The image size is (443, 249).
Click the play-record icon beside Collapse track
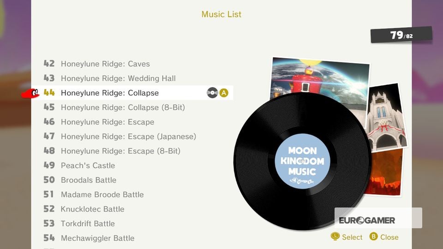[x=212, y=93]
